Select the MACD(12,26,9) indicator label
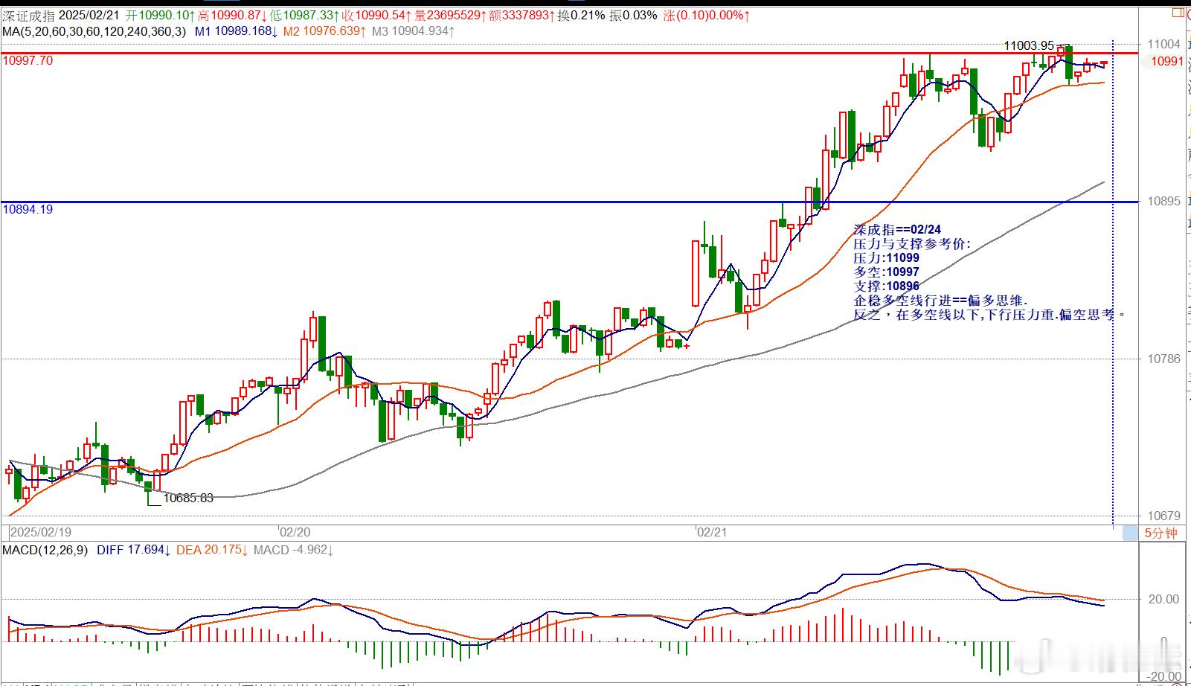Image resolution: width=1191 pixels, height=686 pixels. tap(45, 550)
